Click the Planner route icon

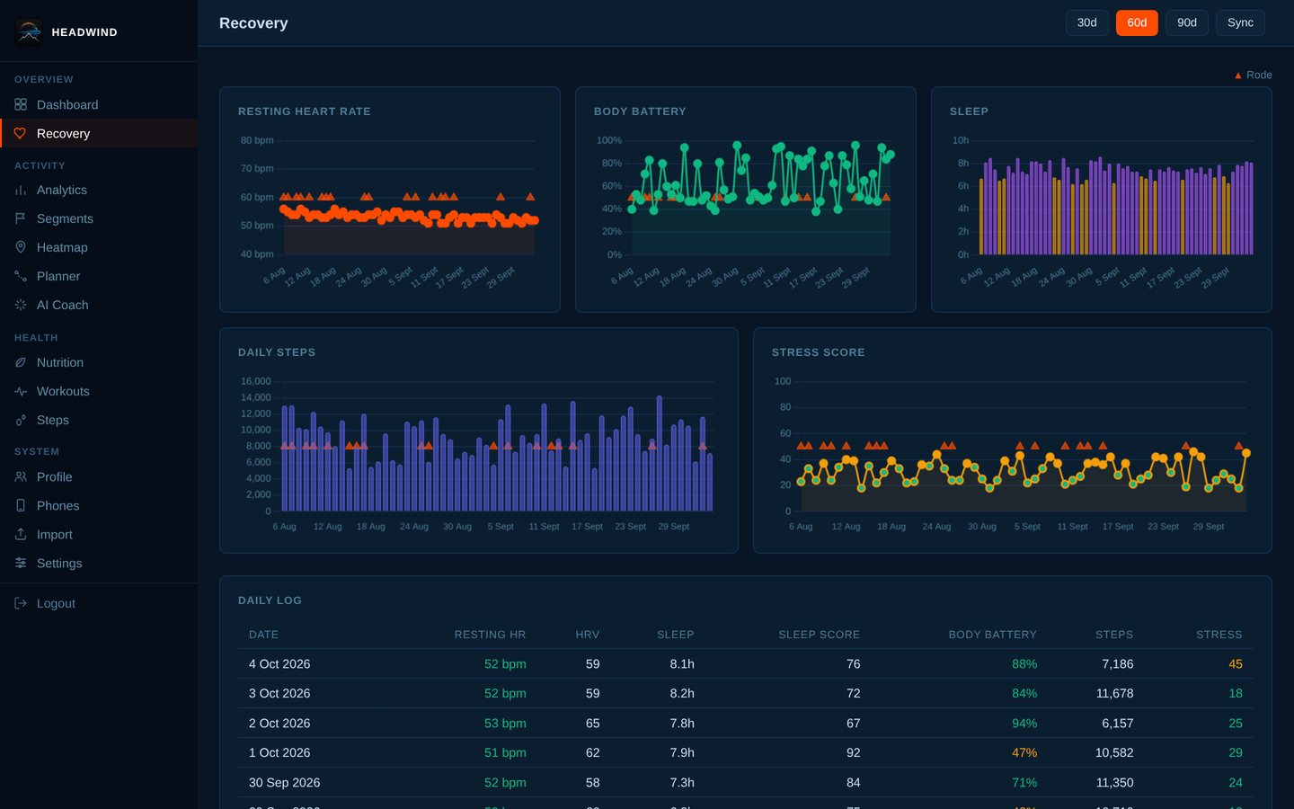pyautogui.click(x=21, y=276)
